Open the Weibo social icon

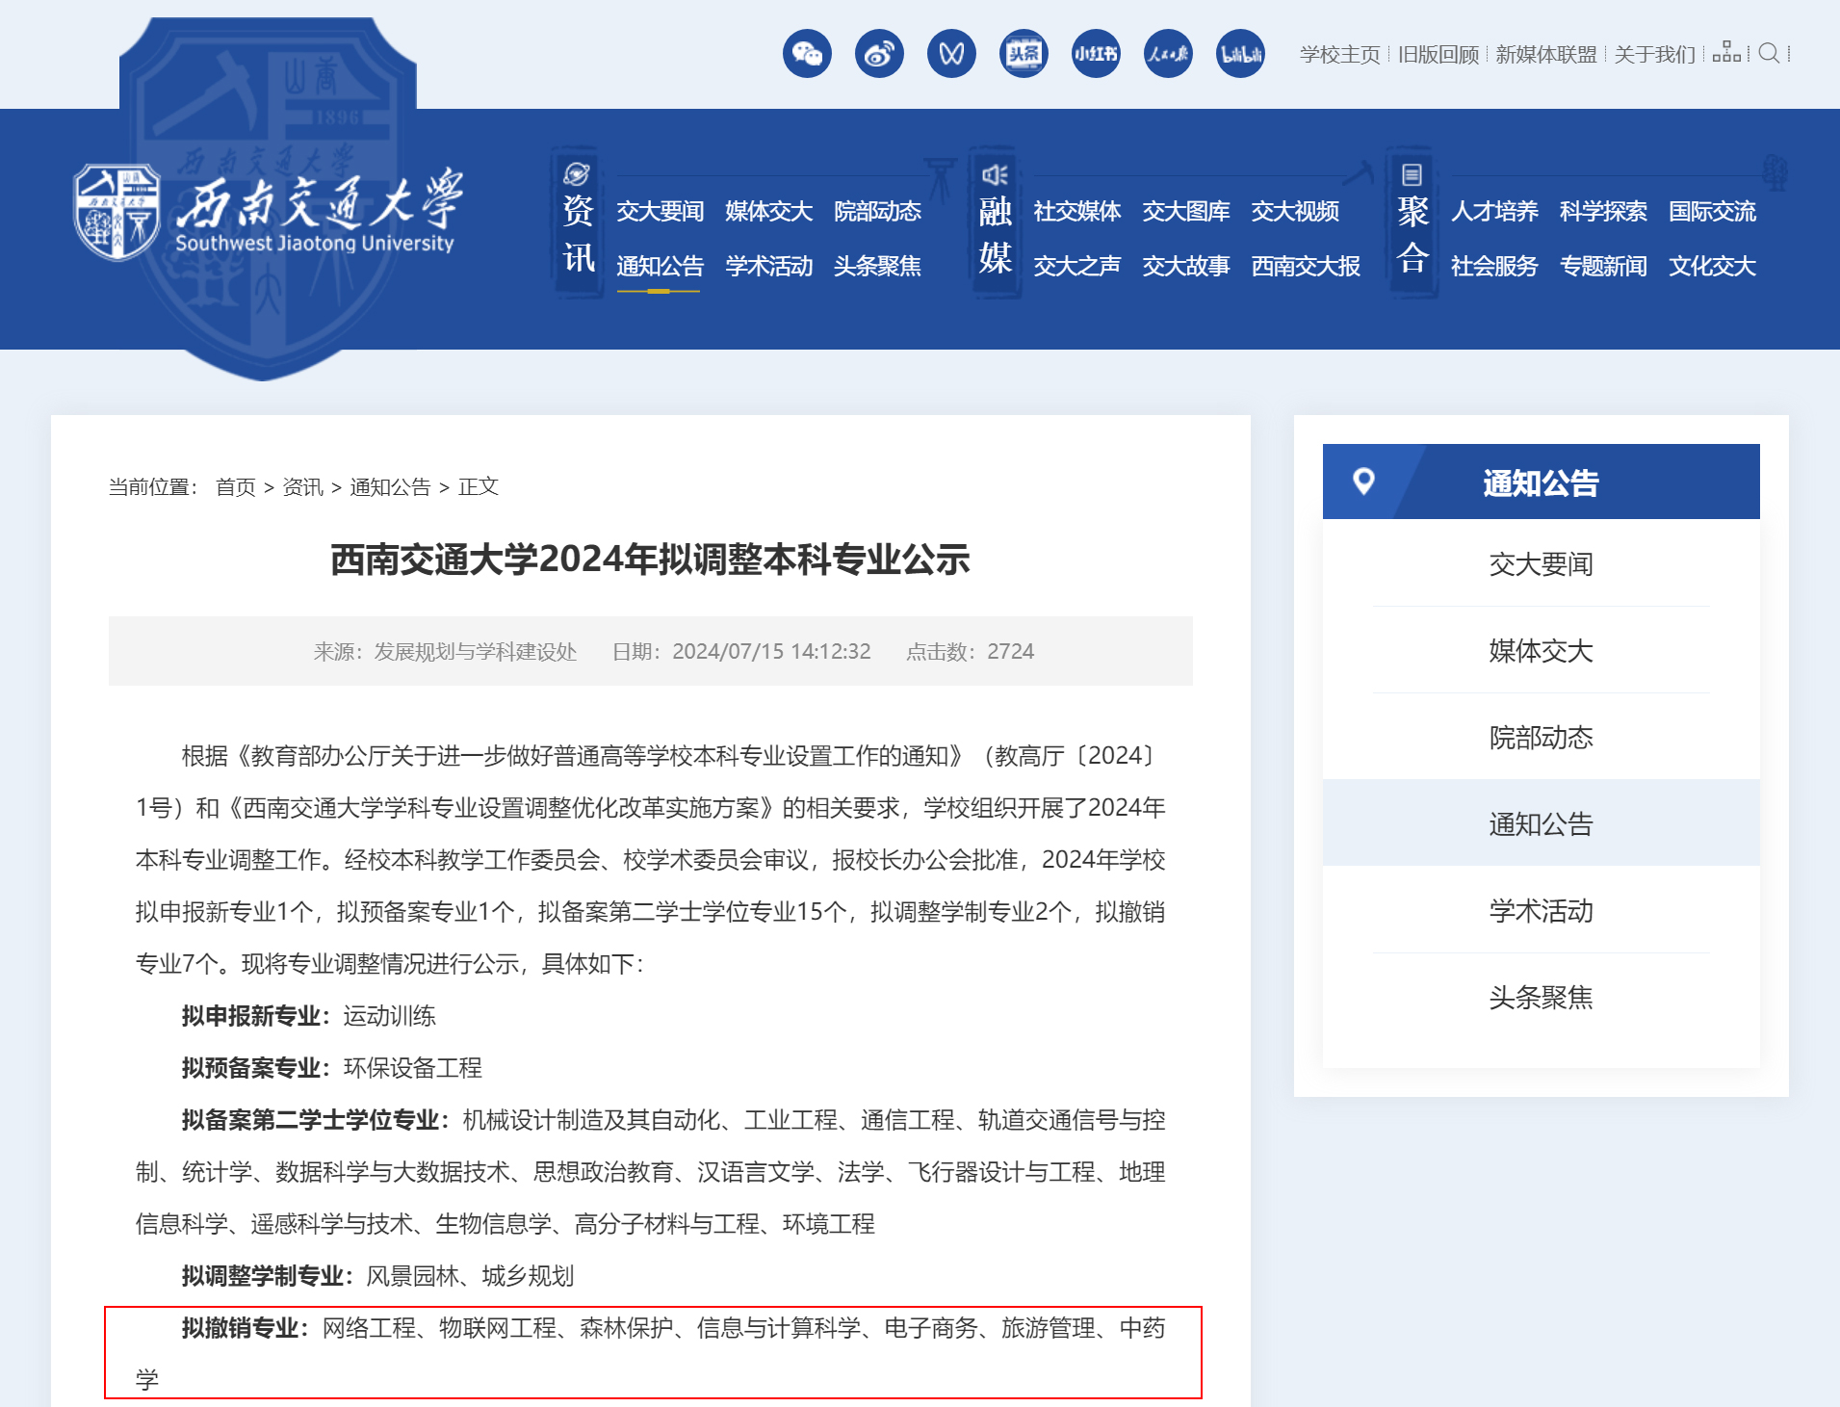[879, 54]
